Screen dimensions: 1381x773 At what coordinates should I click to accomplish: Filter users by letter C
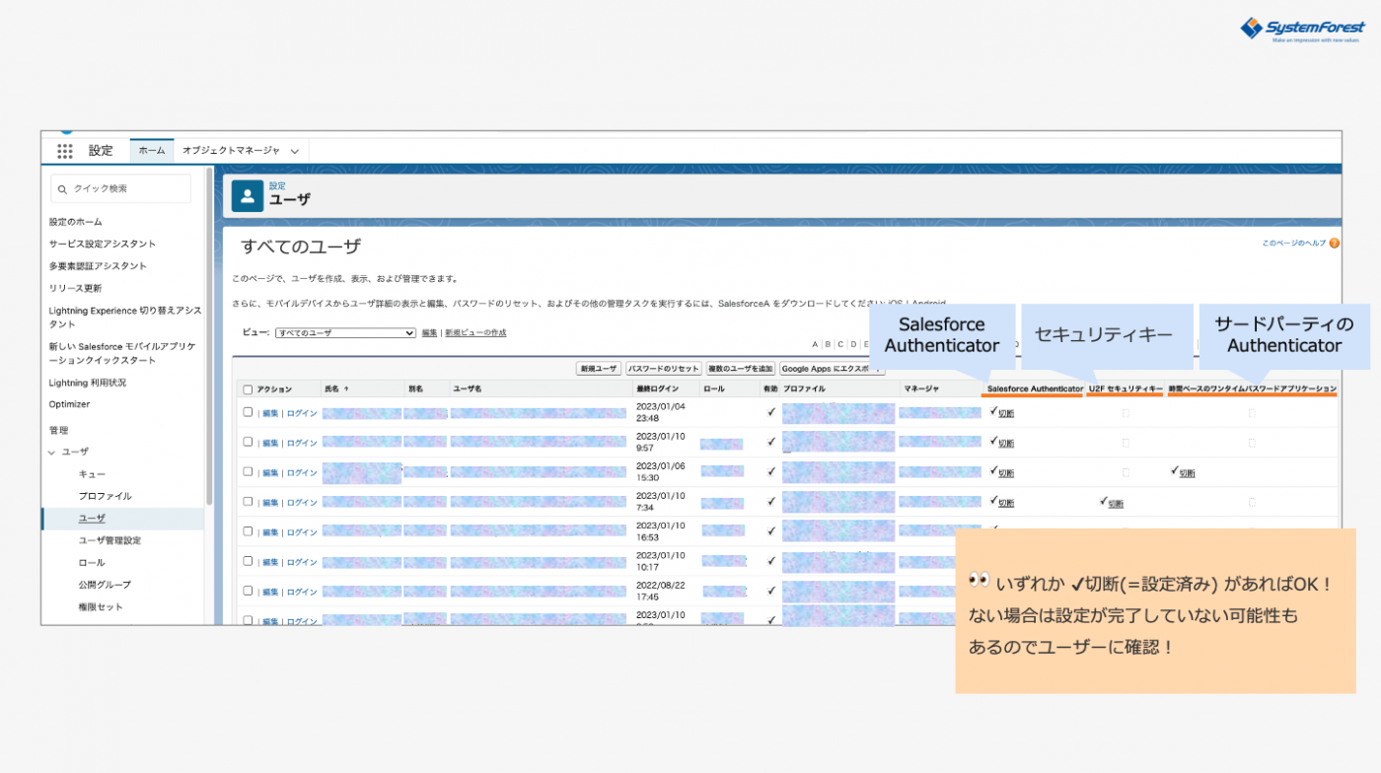840,344
